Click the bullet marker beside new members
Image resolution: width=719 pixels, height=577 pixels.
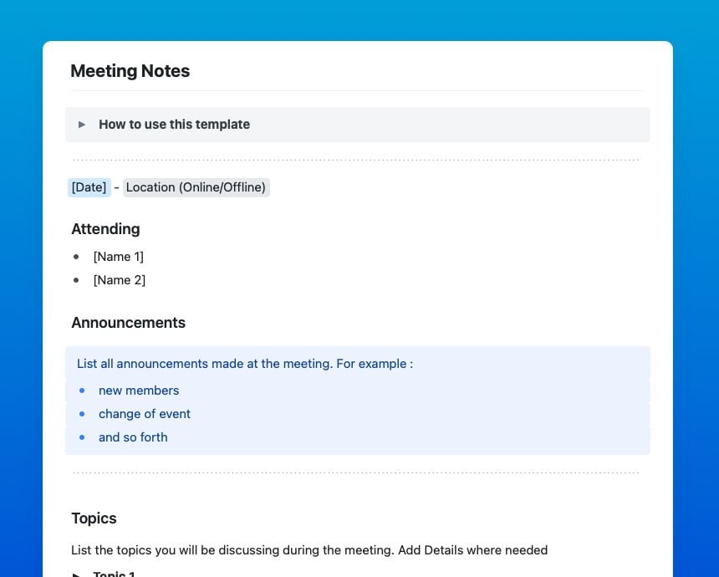click(81, 390)
